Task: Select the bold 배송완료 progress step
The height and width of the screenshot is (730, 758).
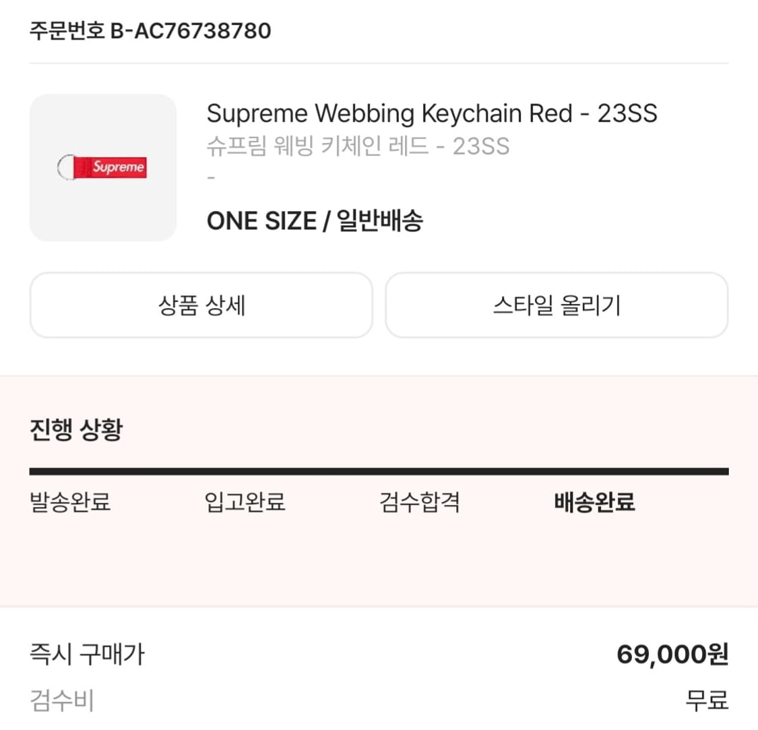Action: click(594, 502)
